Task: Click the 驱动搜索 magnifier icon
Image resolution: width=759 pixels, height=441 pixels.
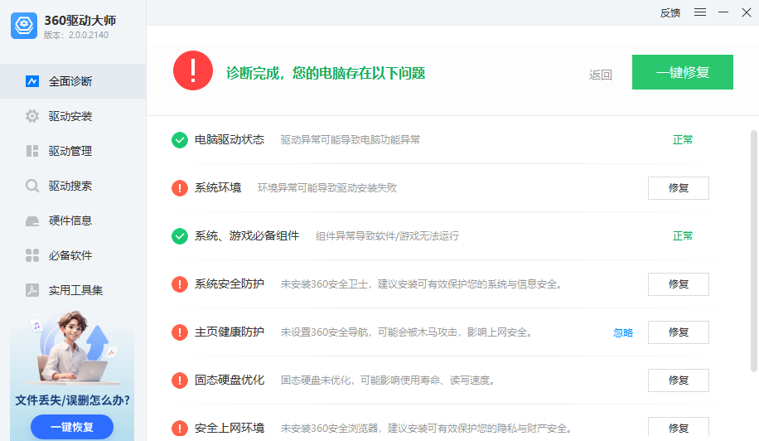Action: pos(32,186)
